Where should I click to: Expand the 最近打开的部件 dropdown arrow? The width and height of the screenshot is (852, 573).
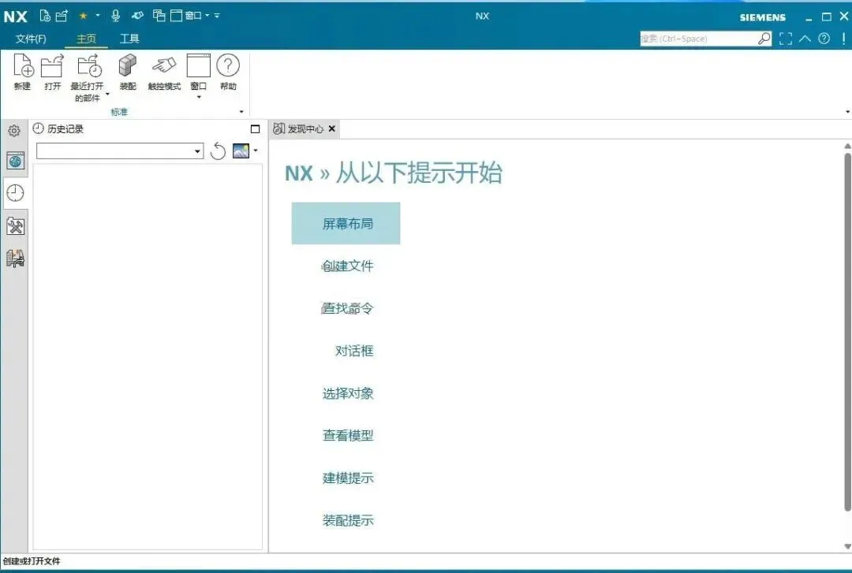(x=107, y=95)
